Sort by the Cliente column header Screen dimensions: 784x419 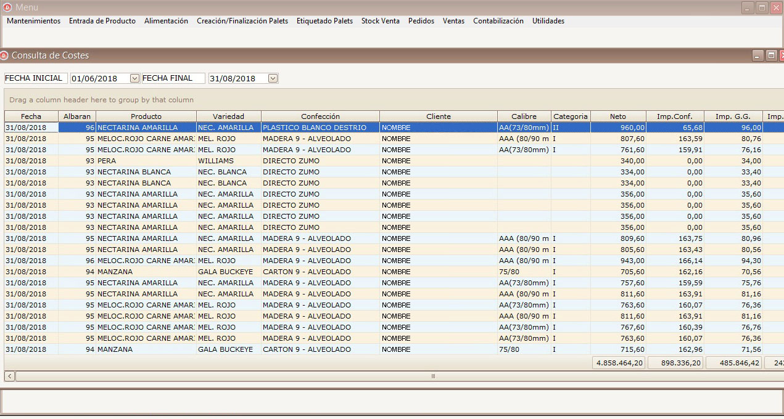439,116
